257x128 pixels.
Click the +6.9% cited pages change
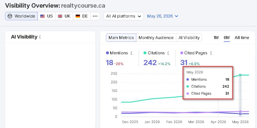coord(194,64)
